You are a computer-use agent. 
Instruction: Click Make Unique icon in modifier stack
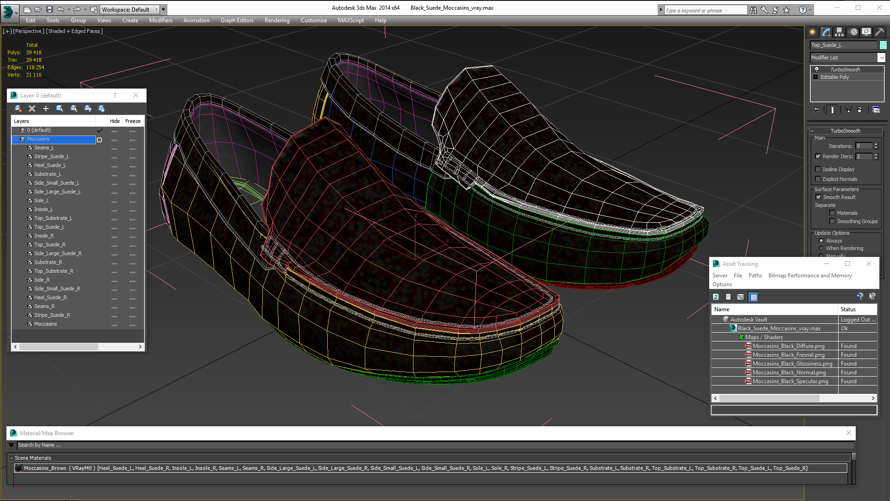click(x=848, y=110)
